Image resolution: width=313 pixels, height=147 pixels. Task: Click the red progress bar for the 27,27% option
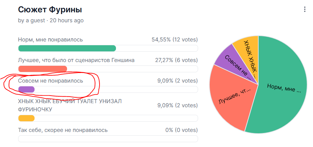pos(42,69)
